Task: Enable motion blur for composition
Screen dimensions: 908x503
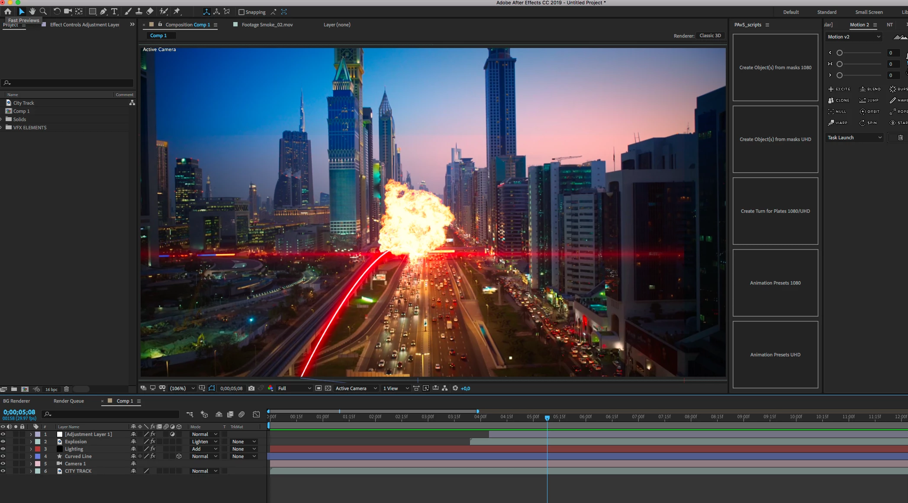Action: [241, 414]
